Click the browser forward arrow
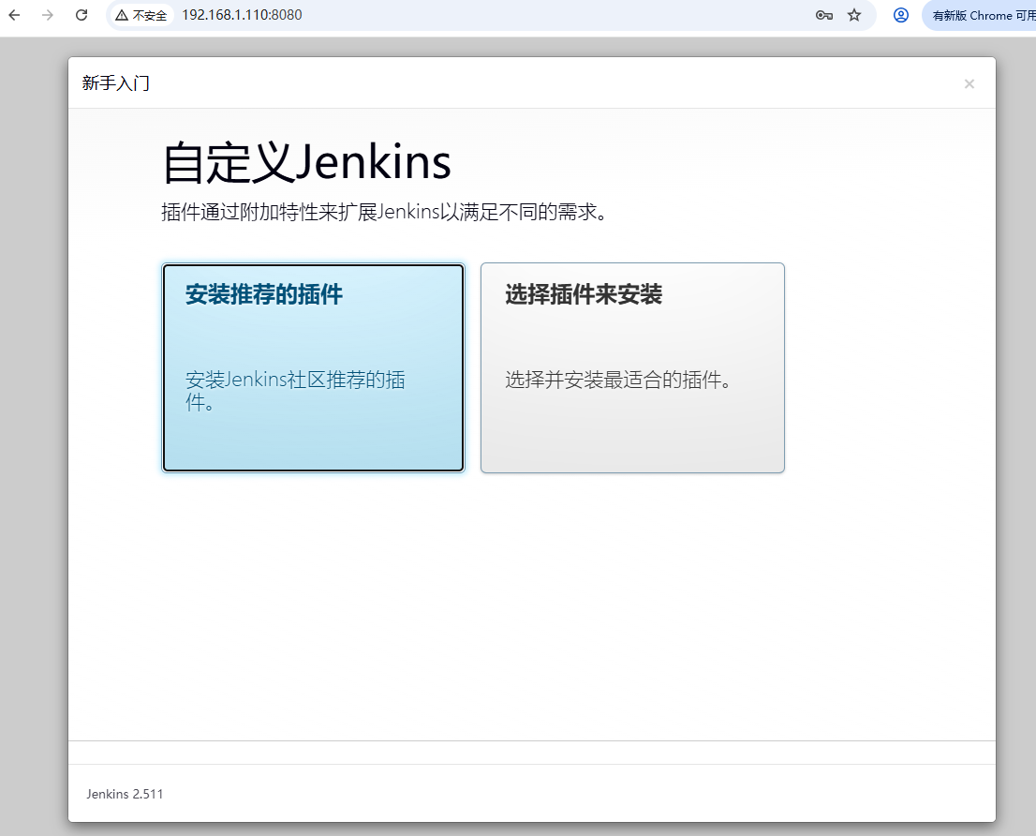This screenshot has height=836, width=1036. pos(48,15)
